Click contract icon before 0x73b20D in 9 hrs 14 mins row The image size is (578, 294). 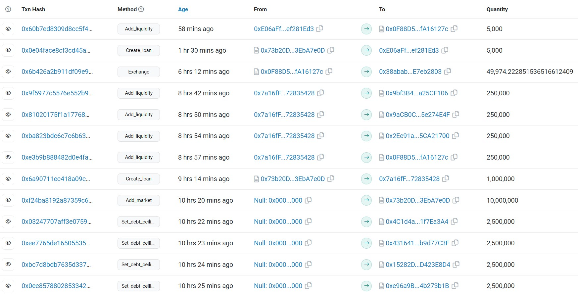coord(256,179)
